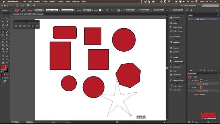Open the Object menu

(x=37, y=1)
